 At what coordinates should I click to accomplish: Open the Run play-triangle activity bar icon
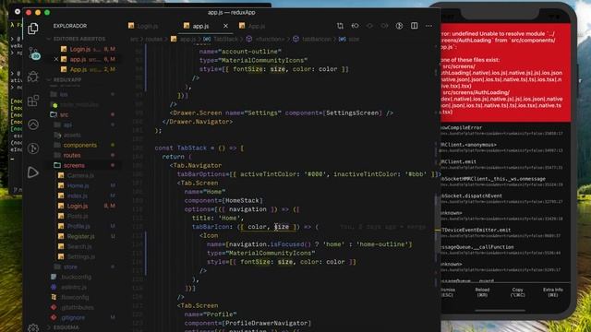[33, 172]
